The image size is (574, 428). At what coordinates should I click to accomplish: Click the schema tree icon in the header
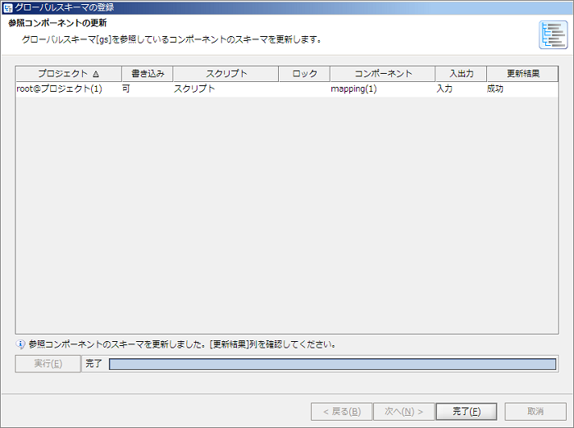[553, 35]
